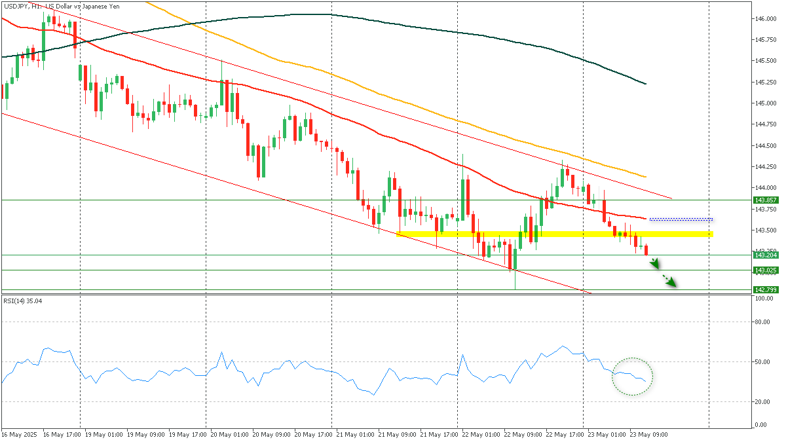Click the 143.750 price axis label
This screenshot has width=786, height=442.
pos(766,210)
